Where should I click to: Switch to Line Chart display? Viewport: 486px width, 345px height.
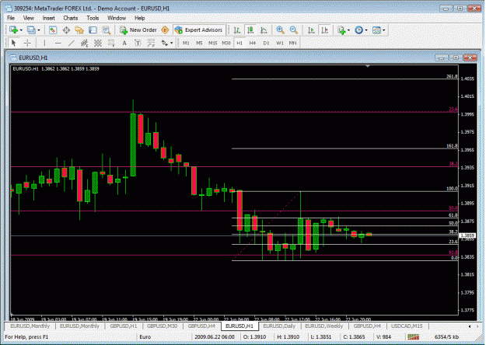(264, 30)
